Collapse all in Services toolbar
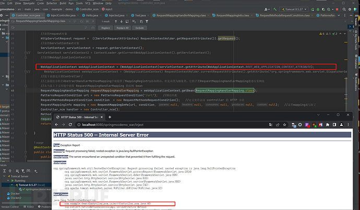 click(10, 171)
